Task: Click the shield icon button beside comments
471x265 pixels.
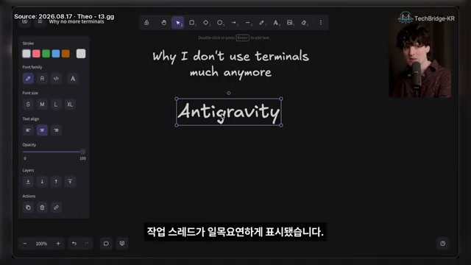Action: pyautogui.click(x=122, y=244)
